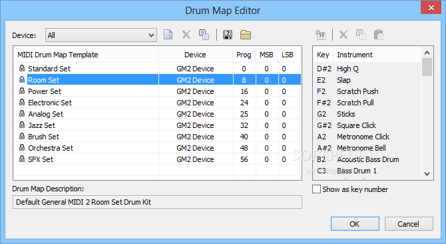Viewport: 446px width, 244px height.
Task: Click lock icon of Standard Set
Action: tap(22, 68)
